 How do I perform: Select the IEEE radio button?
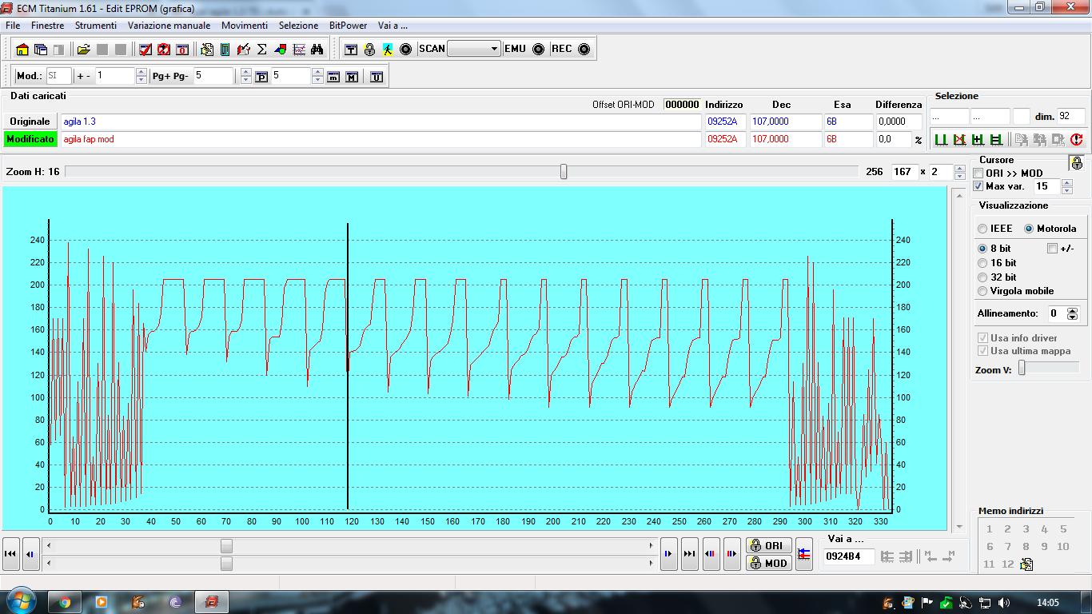[983, 229]
